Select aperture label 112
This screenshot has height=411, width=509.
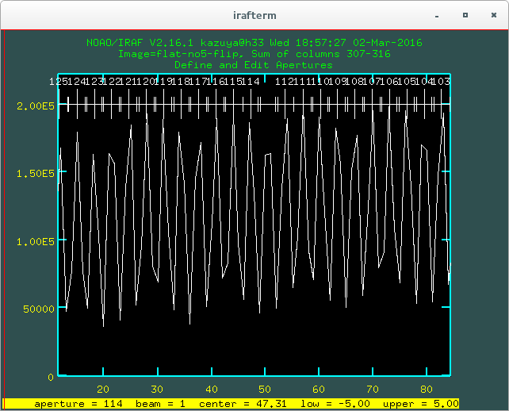(285, 81)
